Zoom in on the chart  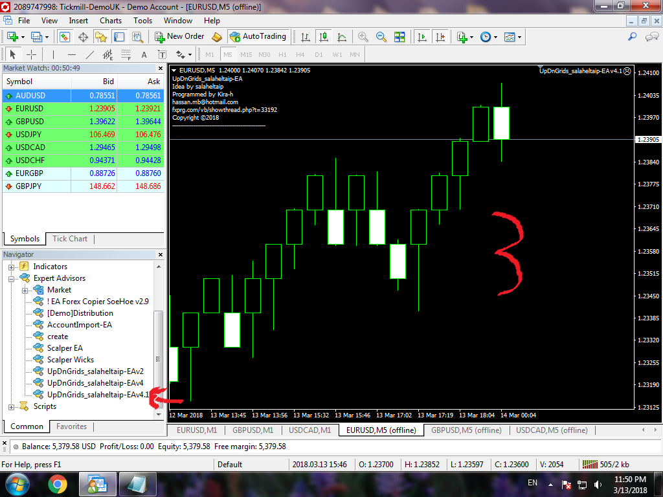click(363, 37)
